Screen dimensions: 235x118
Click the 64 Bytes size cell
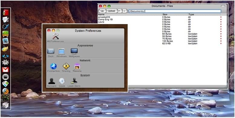[167, 34]
